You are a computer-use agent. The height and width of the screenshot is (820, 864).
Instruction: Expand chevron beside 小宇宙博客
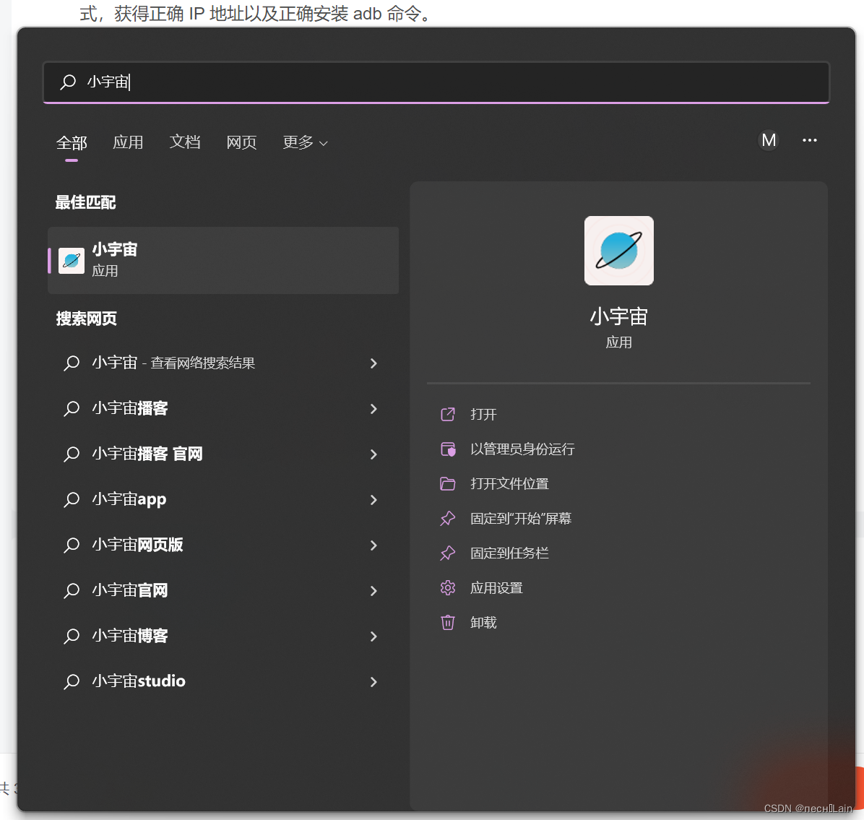click(x=373, y=636)
